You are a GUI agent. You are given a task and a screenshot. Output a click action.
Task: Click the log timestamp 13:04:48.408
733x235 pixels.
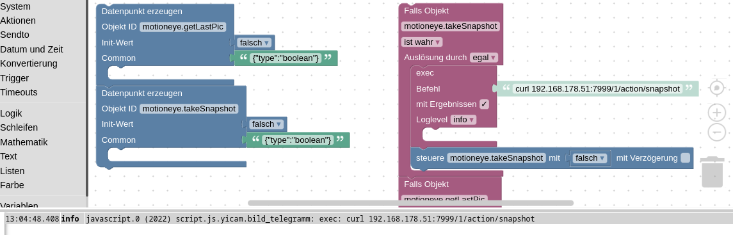click(32, 218)
